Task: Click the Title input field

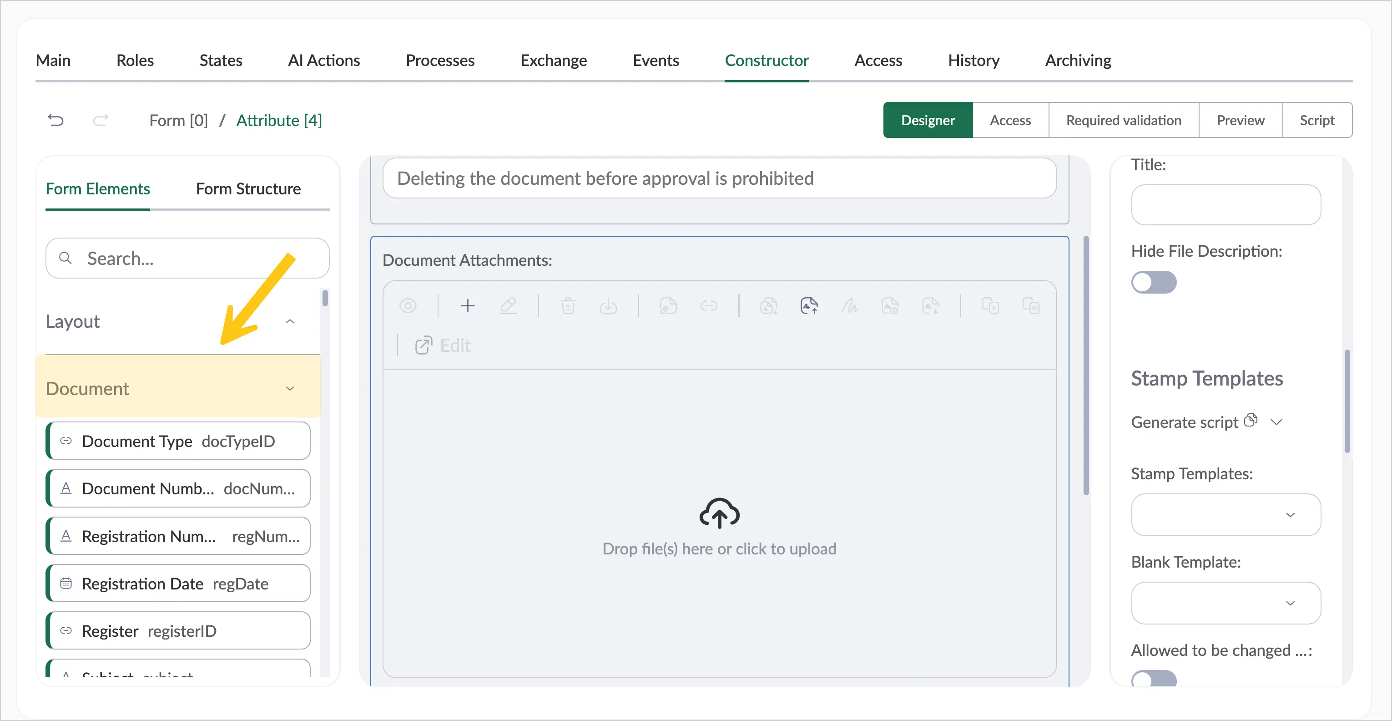Action: [1226, 205]
